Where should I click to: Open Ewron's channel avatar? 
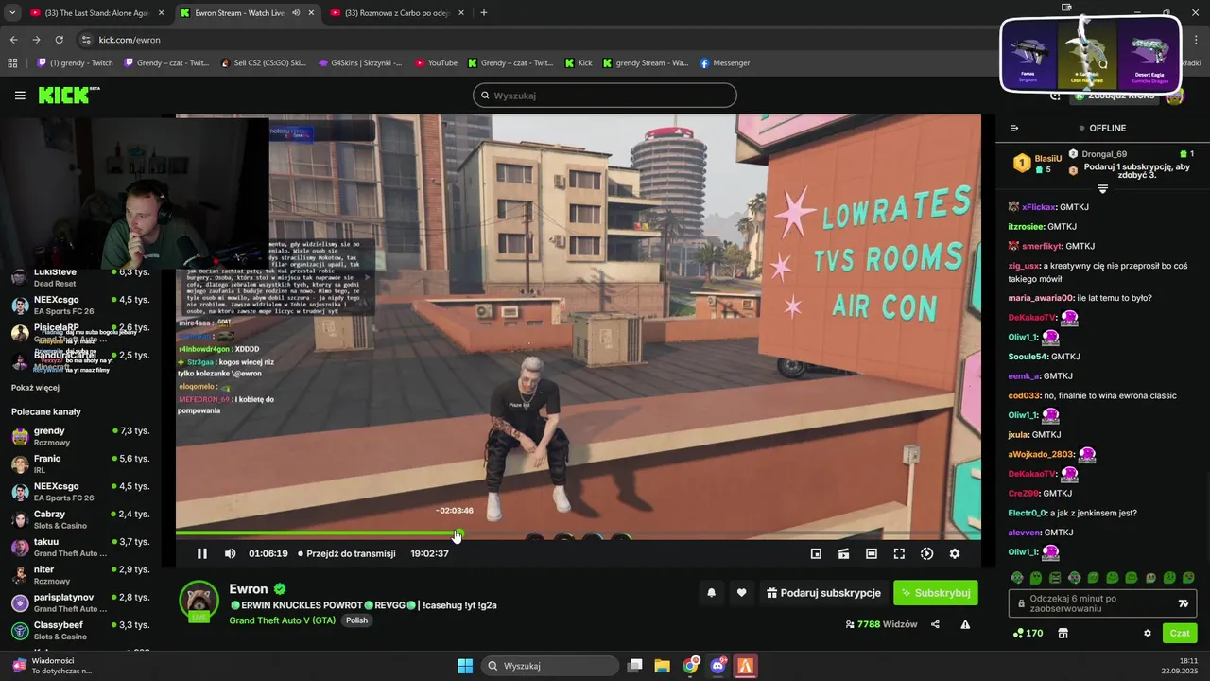200,602
